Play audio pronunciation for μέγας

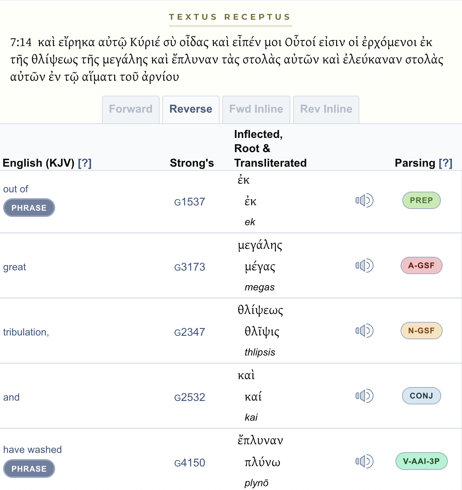364,265
